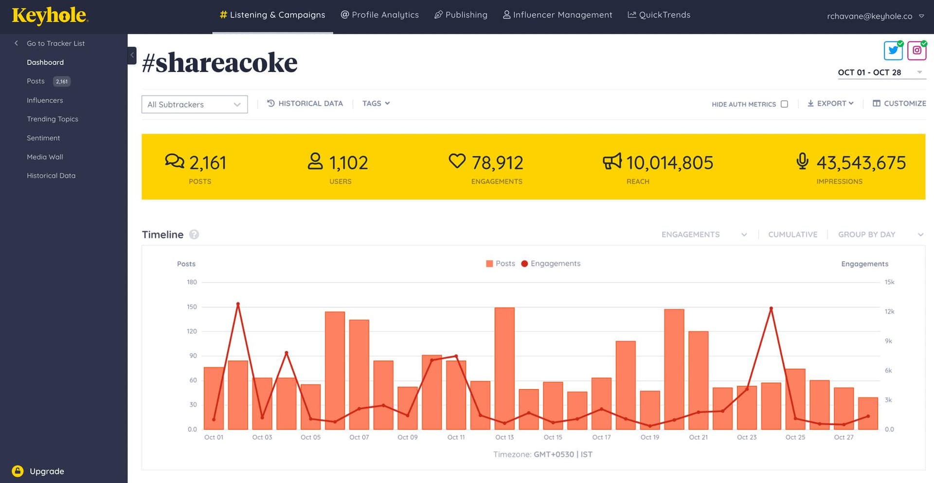Click the Posts speech bubble metric icon
934x483 pixels.
[174, 161]
